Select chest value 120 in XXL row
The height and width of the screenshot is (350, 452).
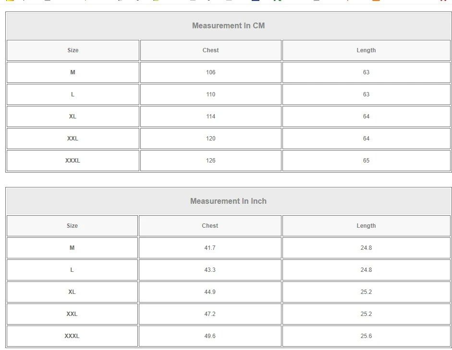click(x=210, y=139)
